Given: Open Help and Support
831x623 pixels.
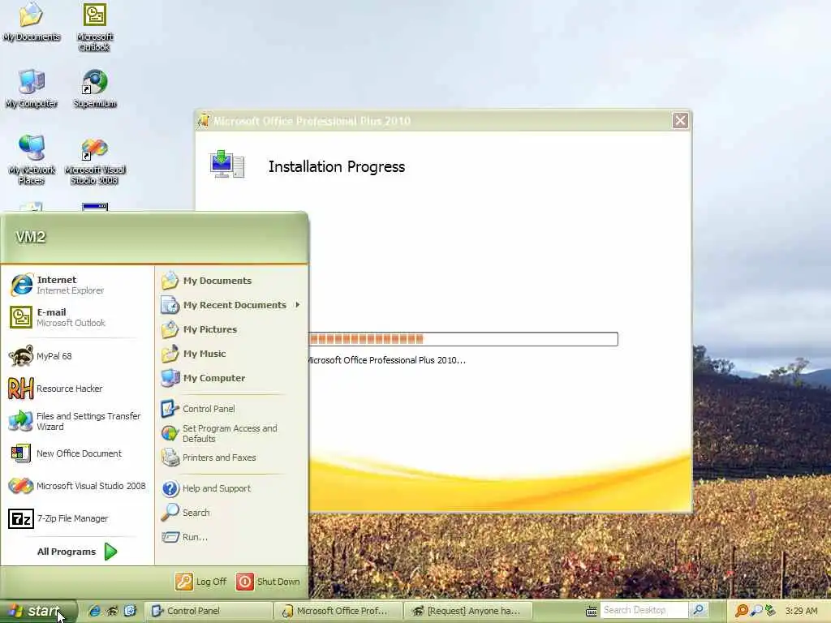Looking at the screenshot, I should 231,488.
